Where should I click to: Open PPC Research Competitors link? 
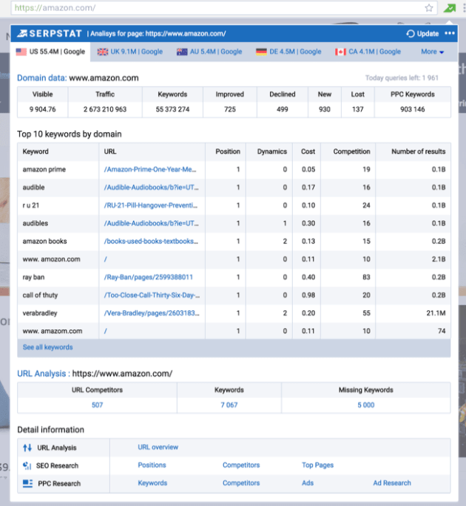point(241,483)
